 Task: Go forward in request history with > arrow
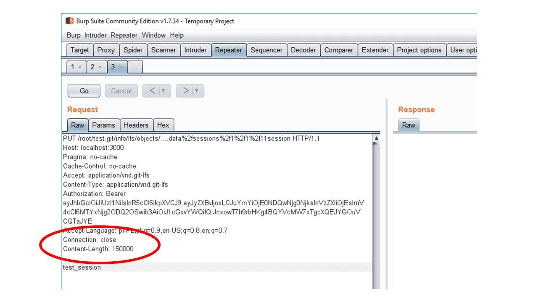(185, 91)
